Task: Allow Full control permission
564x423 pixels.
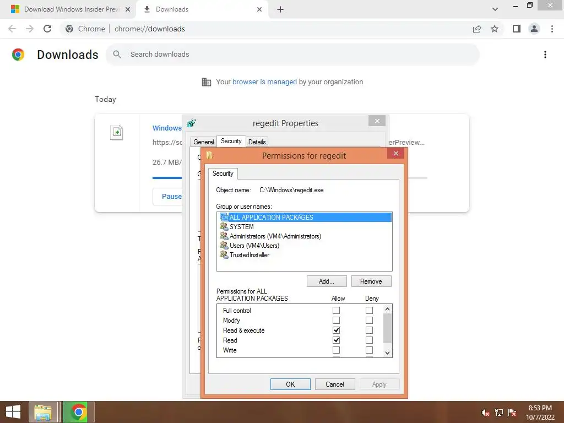Action: pos(336,311)
